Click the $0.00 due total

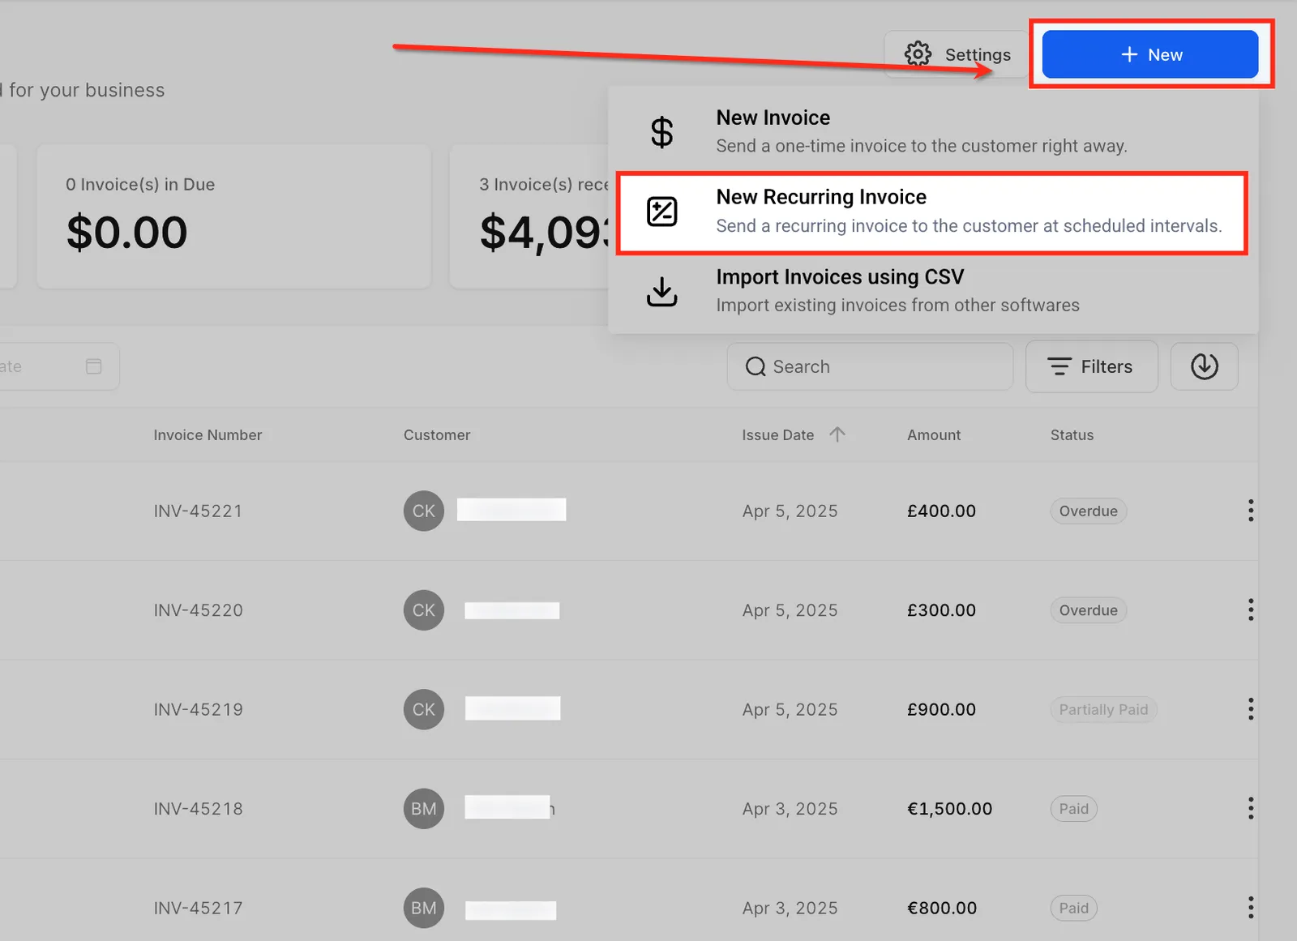(127, 233)
